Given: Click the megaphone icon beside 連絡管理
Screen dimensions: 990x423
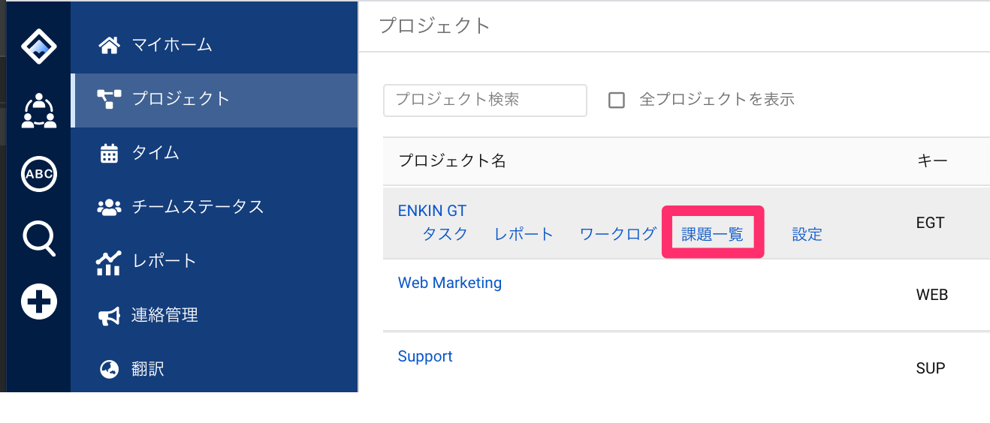Looking at the screenshot, I should tap(110, 316).
